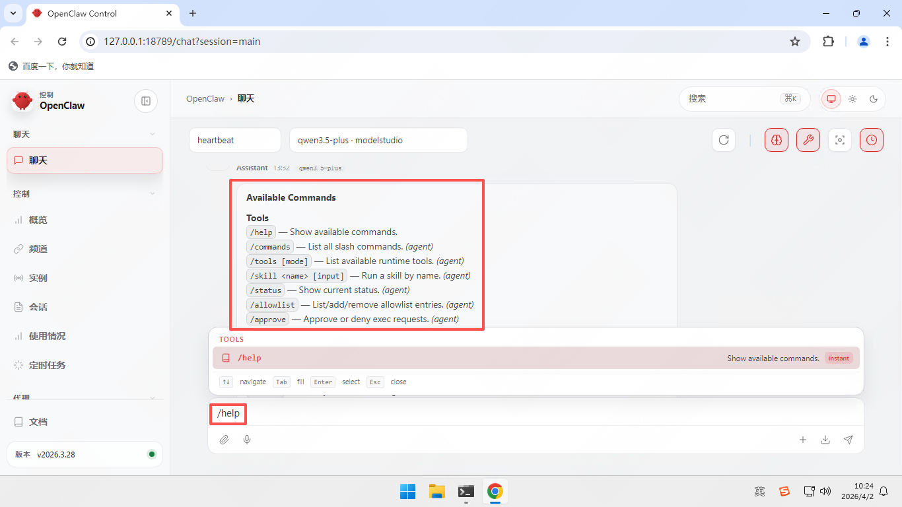Open the notification bell in system tray
The width and height of the screenshot is (902, 507).
point(884,491)
